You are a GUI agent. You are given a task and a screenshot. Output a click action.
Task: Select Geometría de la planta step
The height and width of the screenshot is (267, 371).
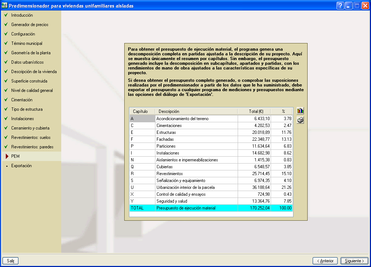click(x=31, y=53)
